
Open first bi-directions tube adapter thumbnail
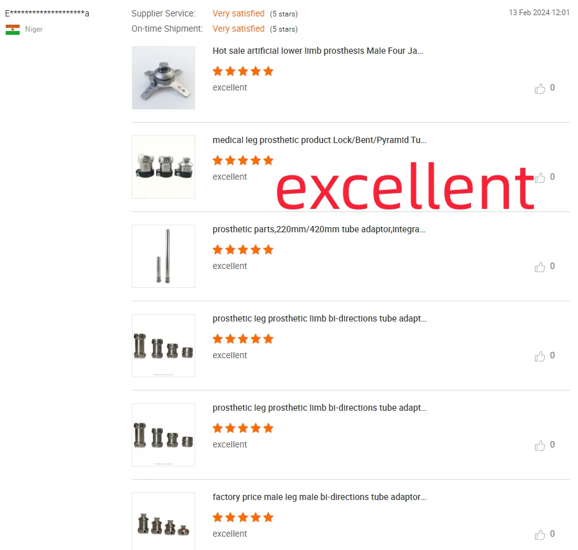[164, 346]
